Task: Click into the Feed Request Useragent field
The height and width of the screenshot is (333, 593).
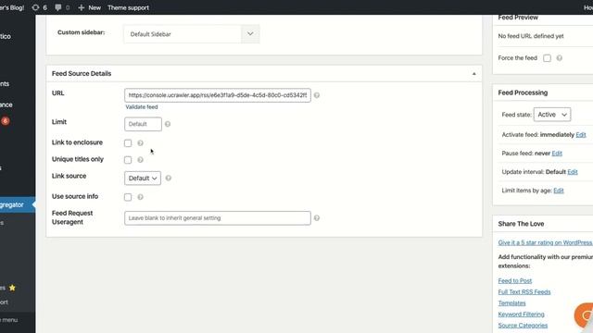Action: pyautogui.click(x=218, y=218)
